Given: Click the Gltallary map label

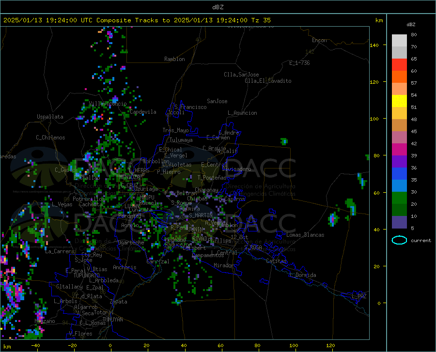Looking at the screenshot, I should (69, 287).
